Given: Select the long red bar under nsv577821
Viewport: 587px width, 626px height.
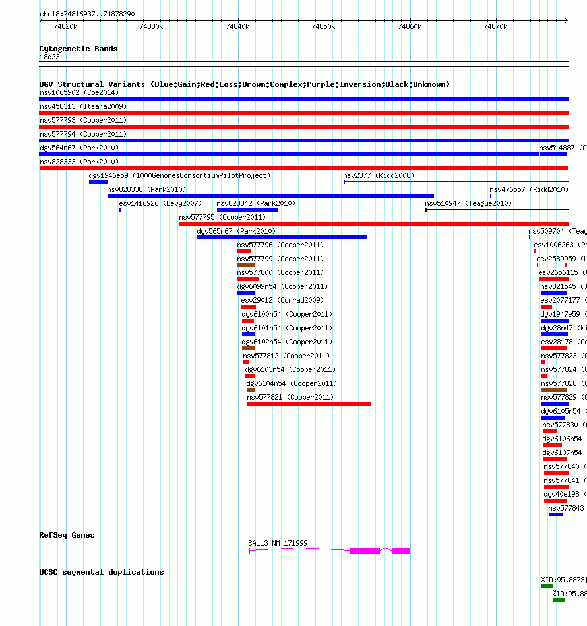Looking at the screenshot, I should (309, 404).
